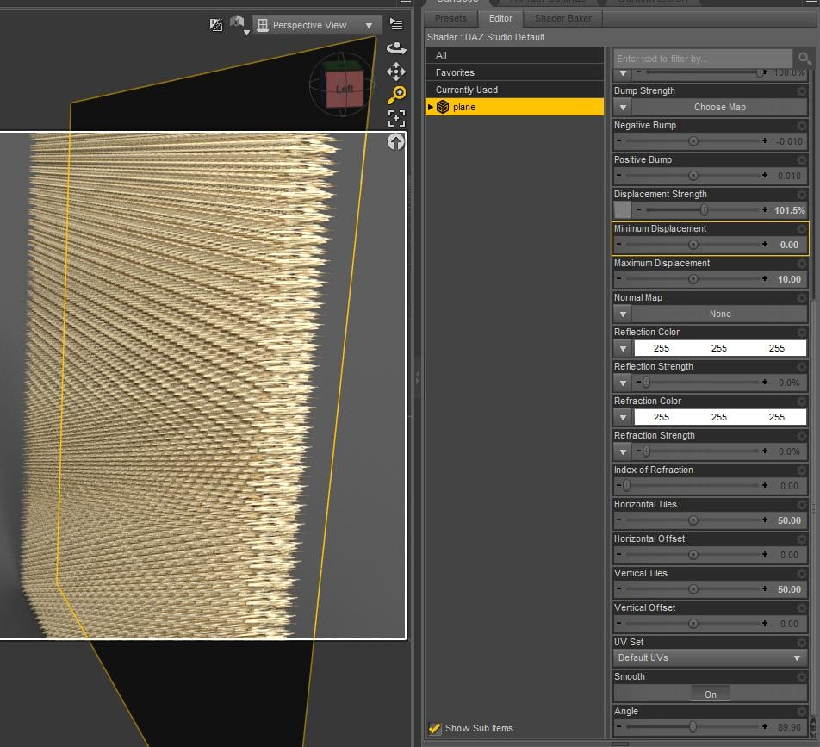
Task: Open UV Set gear settings
Action: [x=801, y=643]
